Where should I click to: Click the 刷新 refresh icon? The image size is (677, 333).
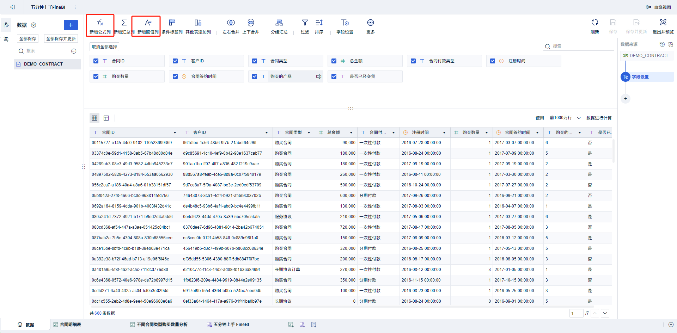pyautogui.click(x=595, y=23)
